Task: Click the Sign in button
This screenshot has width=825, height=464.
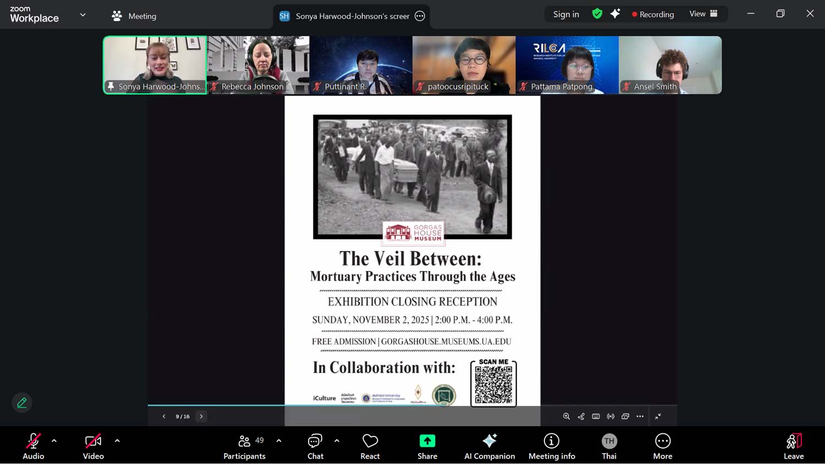Action: [566, 14]
